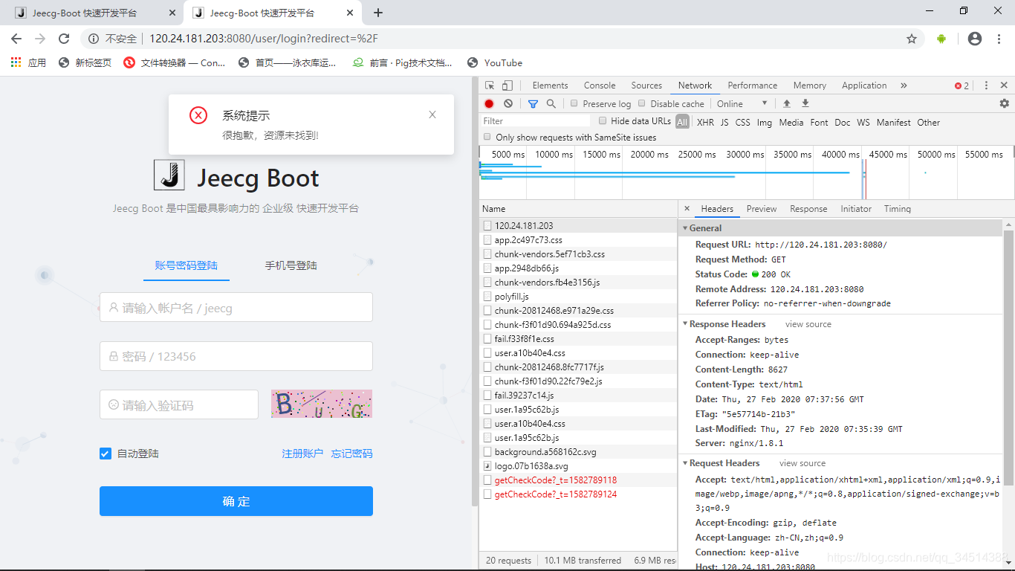Switch to phone number login tab

(x=291, y=265)
